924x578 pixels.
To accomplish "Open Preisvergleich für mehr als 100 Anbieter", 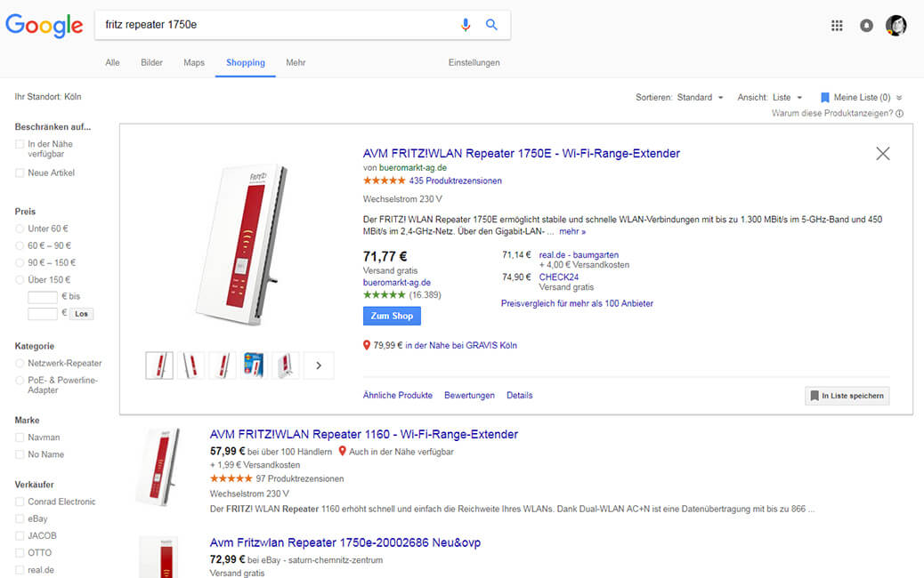I will point(577,304).
